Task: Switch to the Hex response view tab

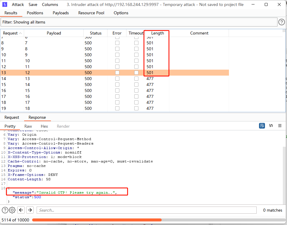Action: click(44, 126)
